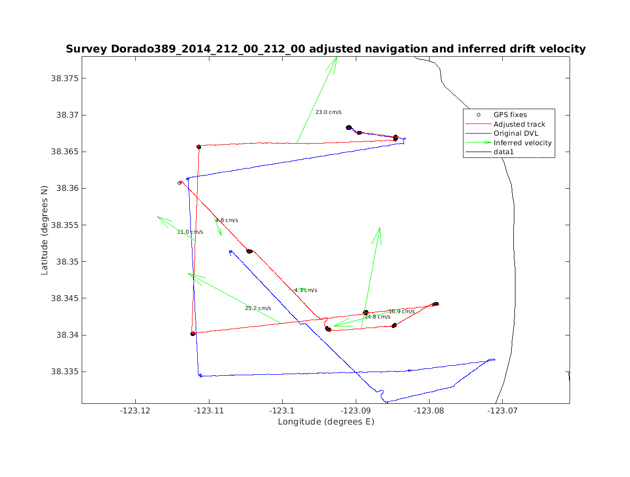Click the black data1 line sample in legend
Screen dimensions: 630x477
tap(478, 152)
